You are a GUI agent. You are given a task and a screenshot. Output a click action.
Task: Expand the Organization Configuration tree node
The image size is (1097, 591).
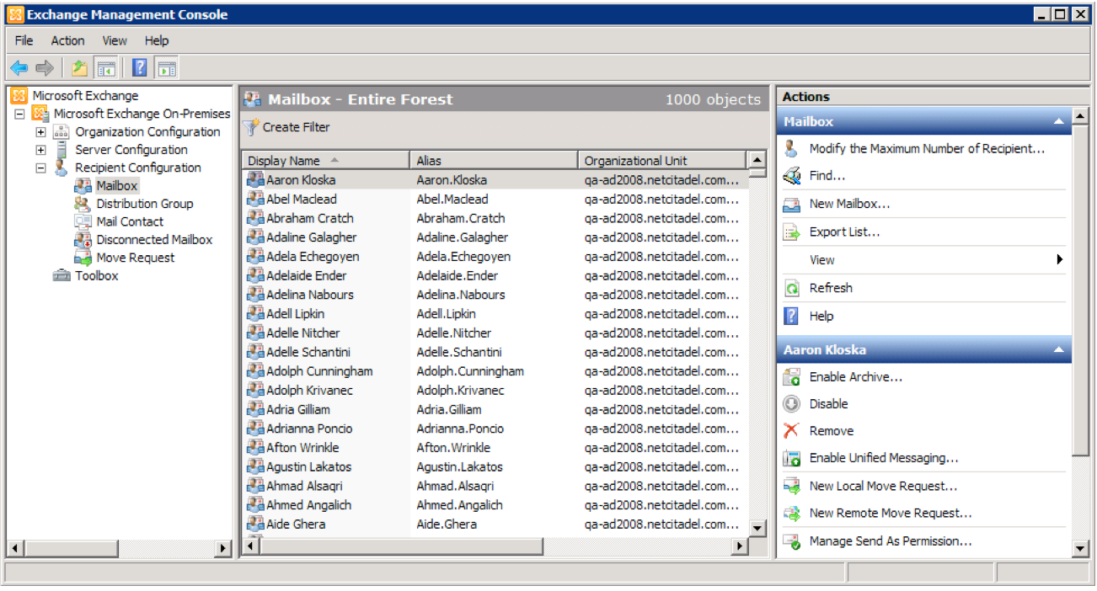[x=40, y=132]
